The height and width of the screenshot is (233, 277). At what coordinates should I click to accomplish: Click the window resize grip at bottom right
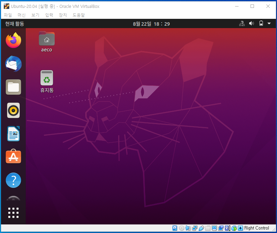[274, 230]
